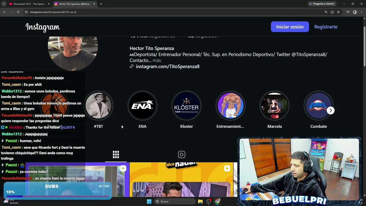Viewport: 366px width, 206px height.
Task: Click the Marcela highlight label
Action: [x=274, y=126]
